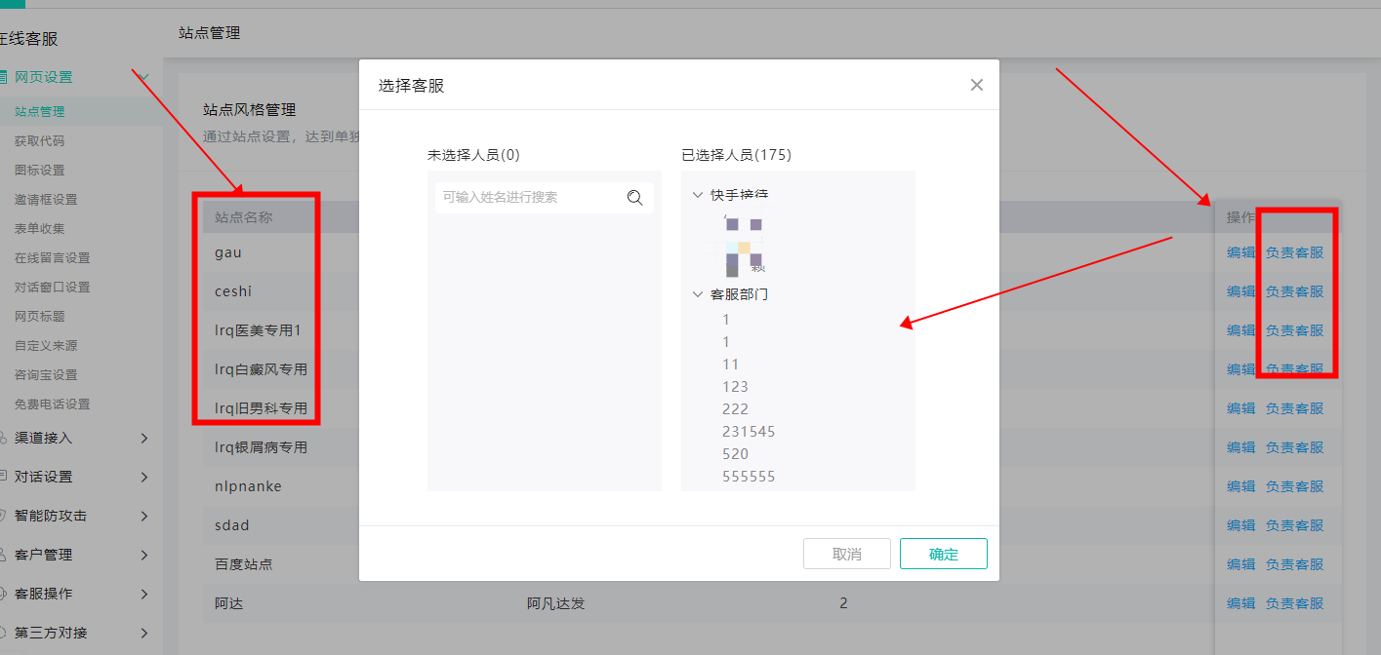Open the 获取代码 menu item
1381x655 pixels.
tap(40, 140)
